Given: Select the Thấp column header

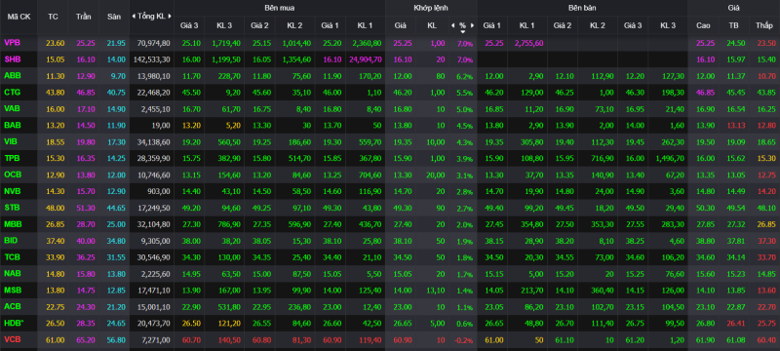Looking at the screenshot, I should [763, 25].
